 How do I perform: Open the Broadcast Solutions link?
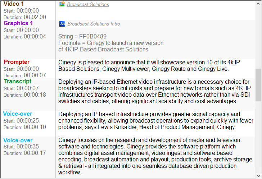tap(88, 5)
